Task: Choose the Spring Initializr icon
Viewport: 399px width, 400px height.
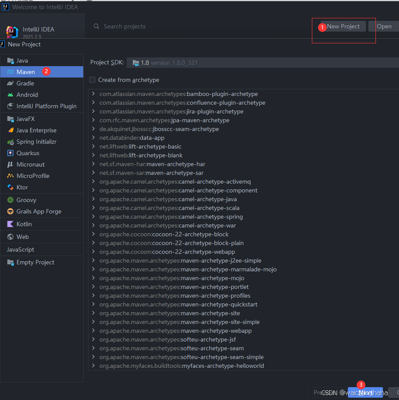Action: point(10,142)
